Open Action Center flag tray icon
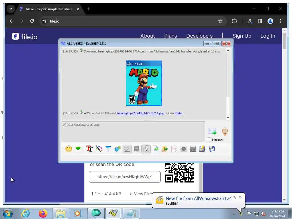This screenshot has width=292, height=219. click(x=249, y=213)
